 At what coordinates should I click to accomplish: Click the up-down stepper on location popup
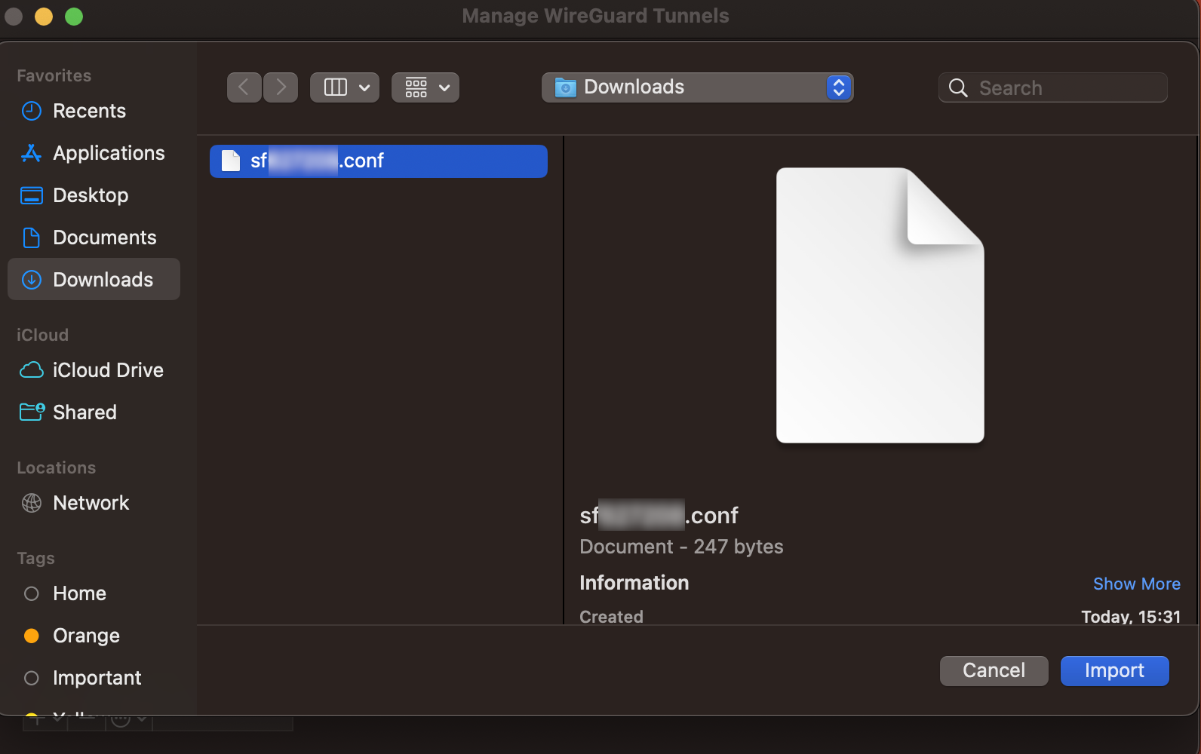839,87
